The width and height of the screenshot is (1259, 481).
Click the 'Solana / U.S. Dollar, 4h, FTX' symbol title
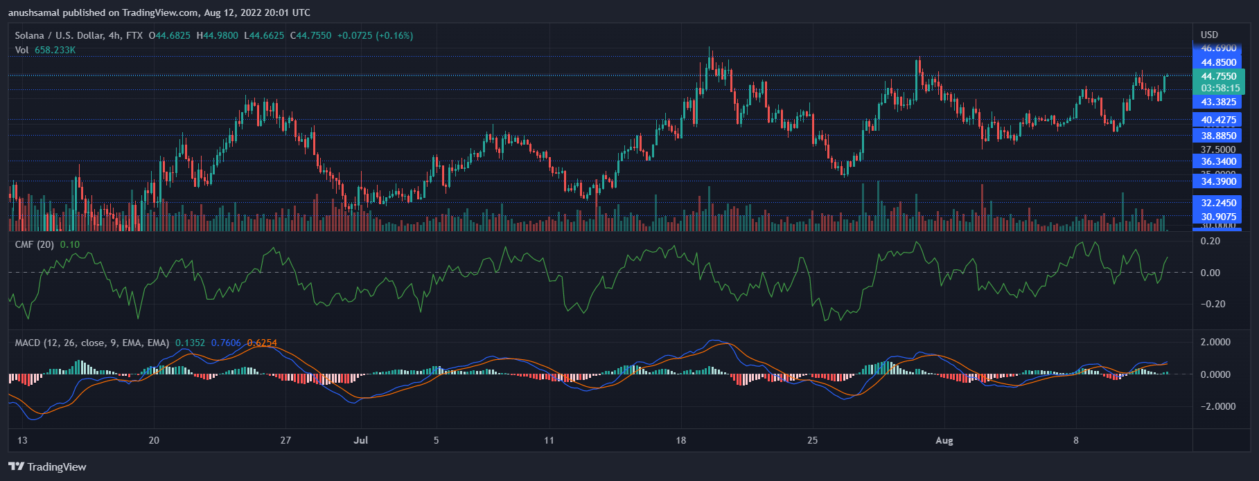tap(78, 35)
